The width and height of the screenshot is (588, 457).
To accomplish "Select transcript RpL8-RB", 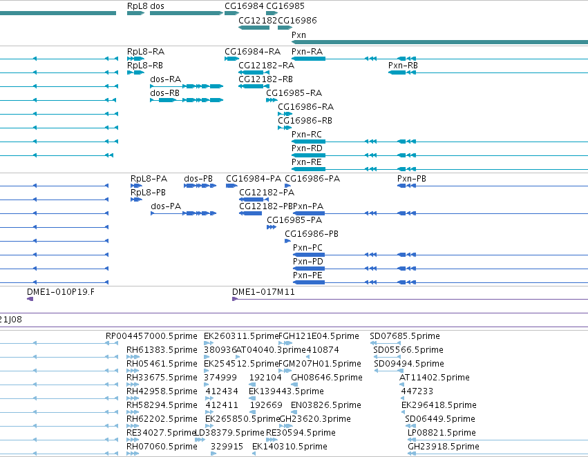I will click(135, 72).
